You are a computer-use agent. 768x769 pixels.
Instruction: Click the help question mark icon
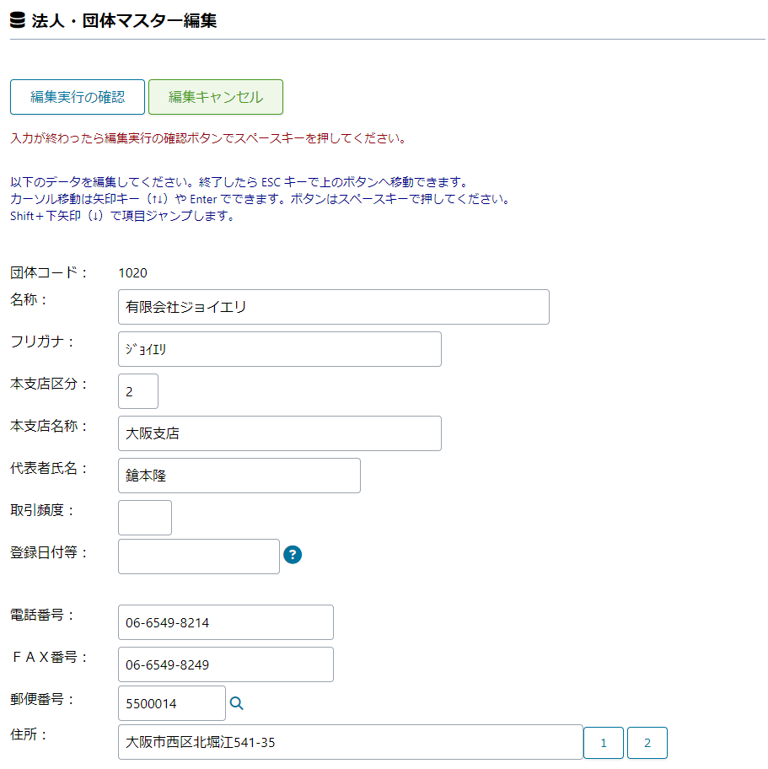[293, 554]
